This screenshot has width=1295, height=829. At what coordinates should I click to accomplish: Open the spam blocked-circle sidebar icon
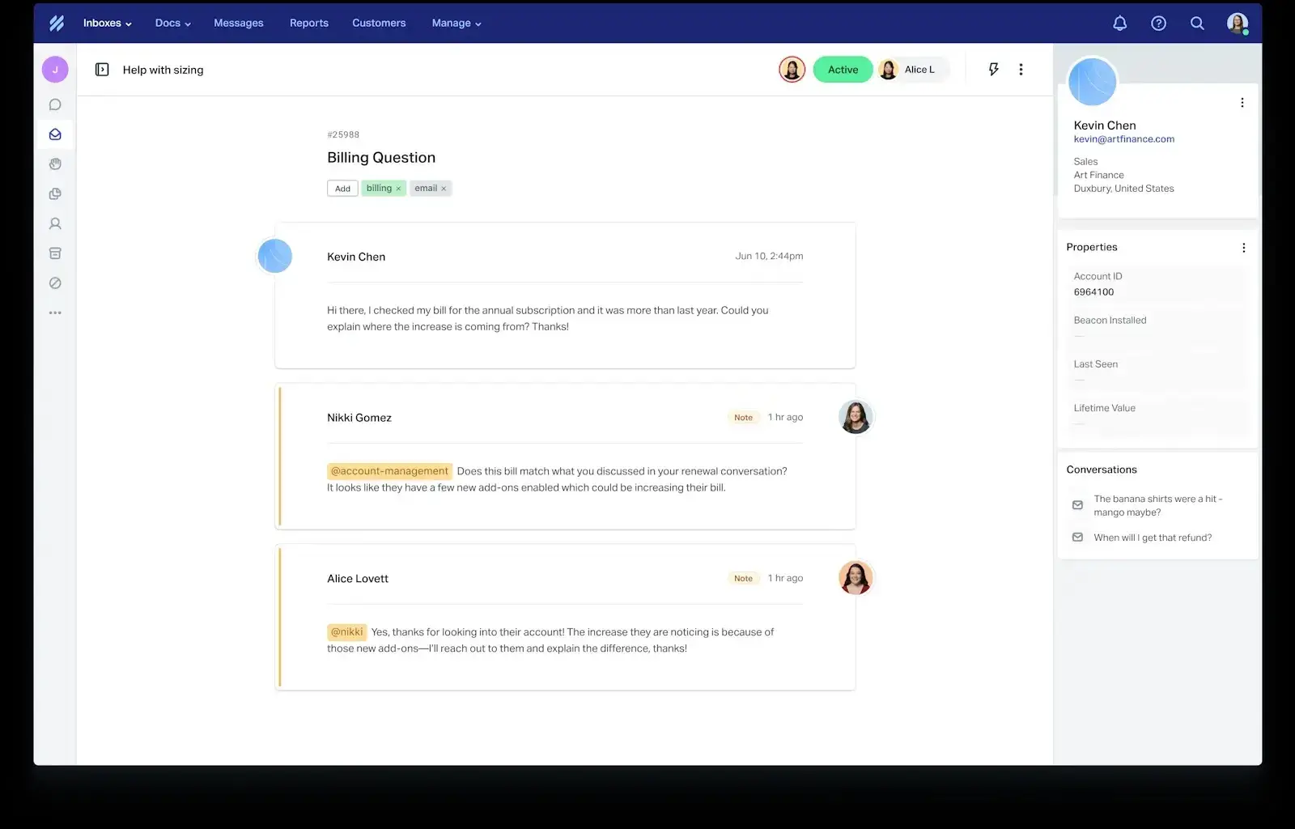55,283
